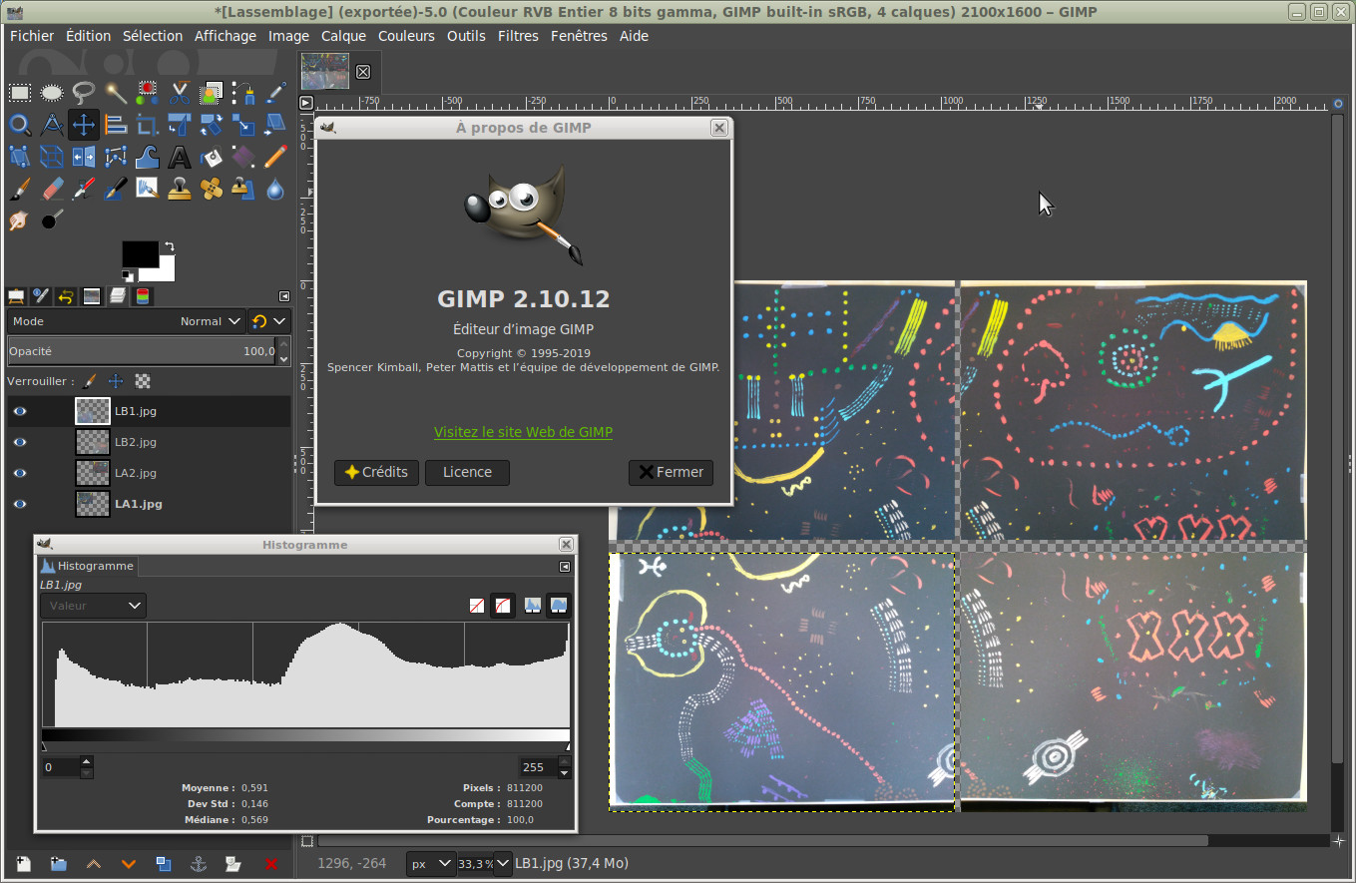Toggle visibility of LA2.jpg layer
1356x883 pixels.
(x=20, y=473)
